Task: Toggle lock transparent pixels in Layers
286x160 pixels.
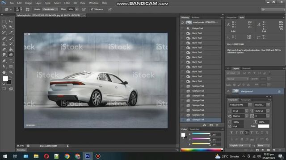Action: coord(234,85)
